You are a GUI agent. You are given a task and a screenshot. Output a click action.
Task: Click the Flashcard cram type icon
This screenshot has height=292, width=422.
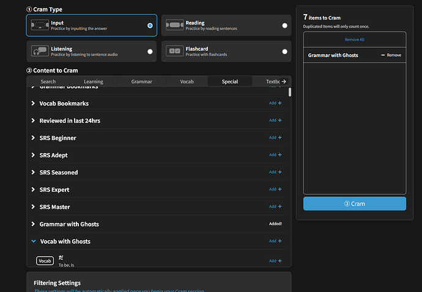pyautogui.click(x=175, y=51)
